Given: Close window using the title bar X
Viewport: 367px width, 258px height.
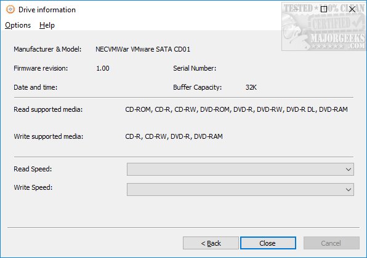Looking at the screenshot, I should coord(352,9).
